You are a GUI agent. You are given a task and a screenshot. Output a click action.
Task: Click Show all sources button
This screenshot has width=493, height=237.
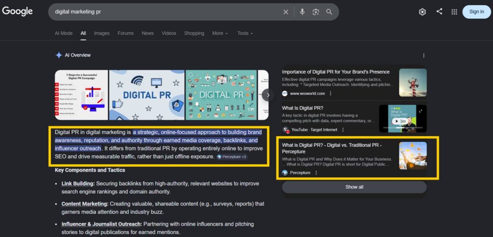[x=354, y=187]
